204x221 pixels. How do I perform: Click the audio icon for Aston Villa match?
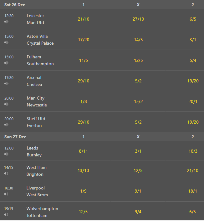[6, 42]
